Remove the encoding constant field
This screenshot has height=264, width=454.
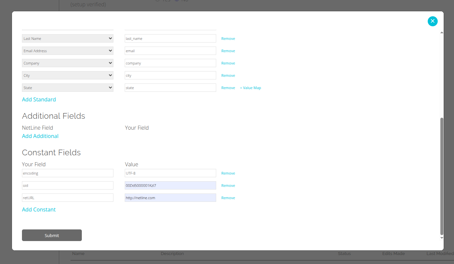(x=228, y=173)
